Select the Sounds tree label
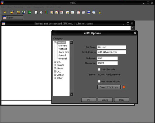This screenshot has height=123, width=155. pyautogui.click(x=60, y=65)
